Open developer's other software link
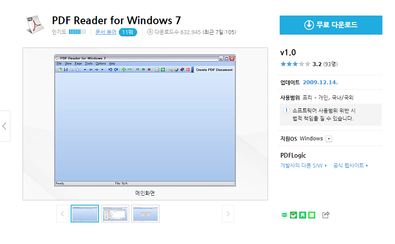Viewport: 395px width, 244px height. [x=304, y=165]
